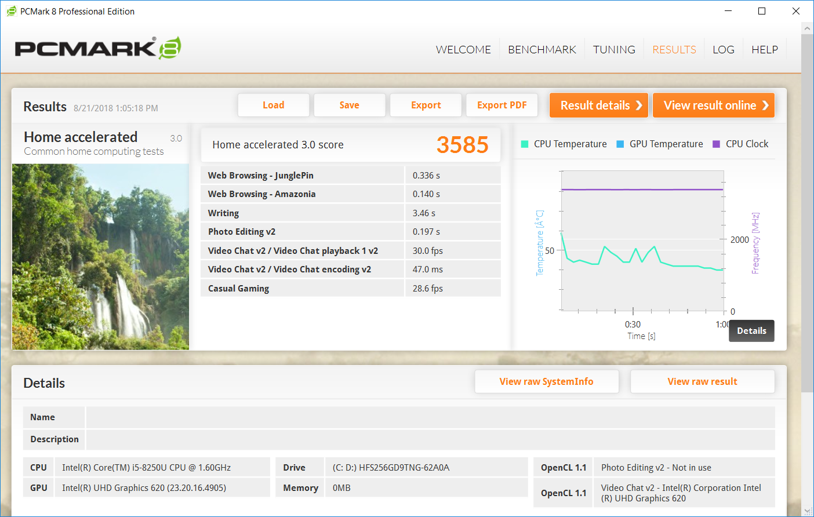814x517 pixels.
Task: Open the Log tab
Action: point(724,50)
